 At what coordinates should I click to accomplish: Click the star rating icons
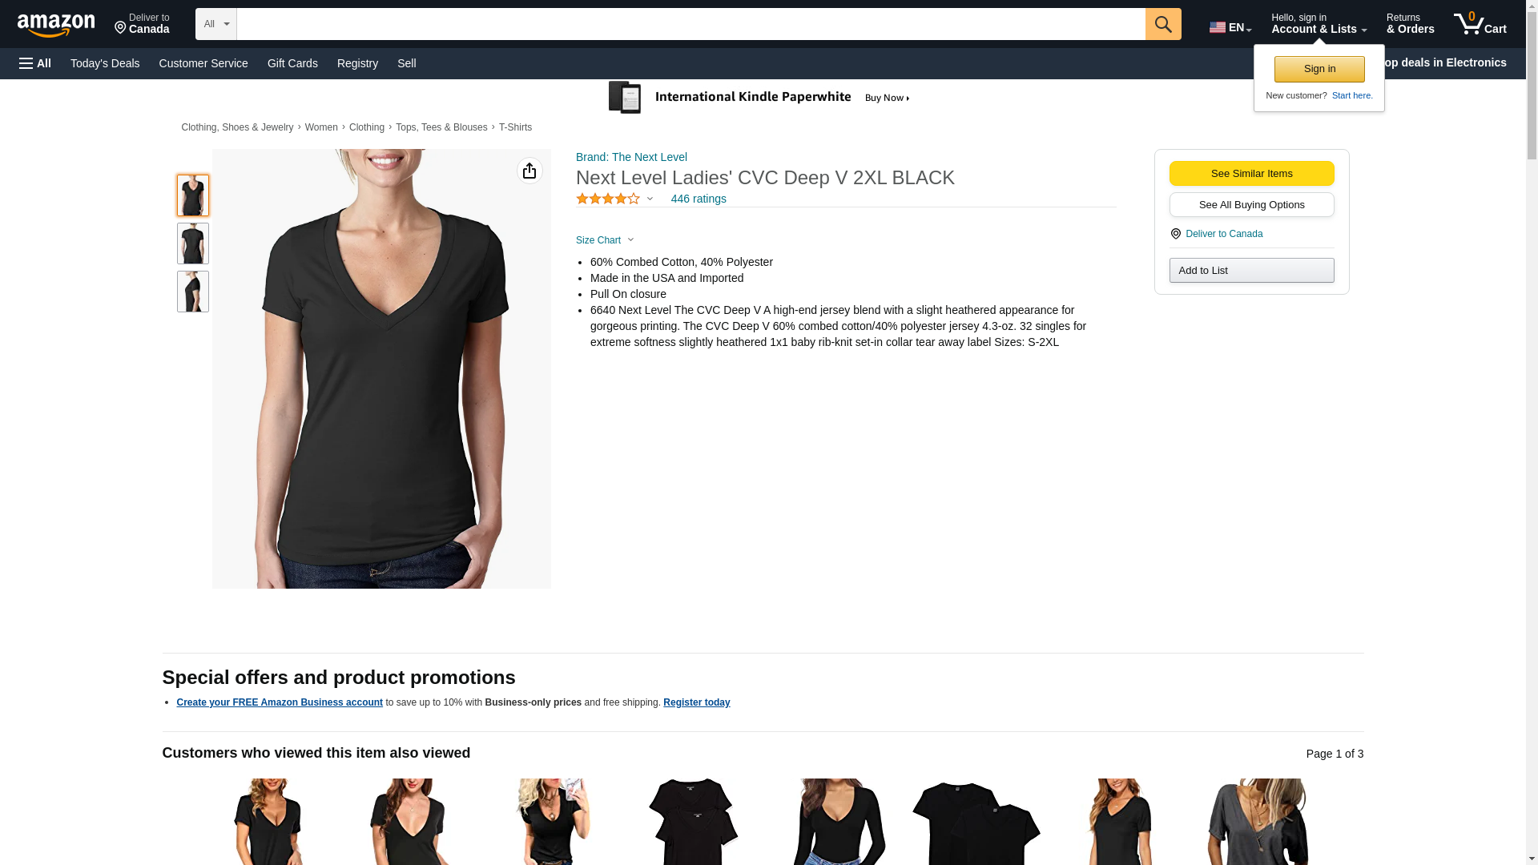[608, 199]
